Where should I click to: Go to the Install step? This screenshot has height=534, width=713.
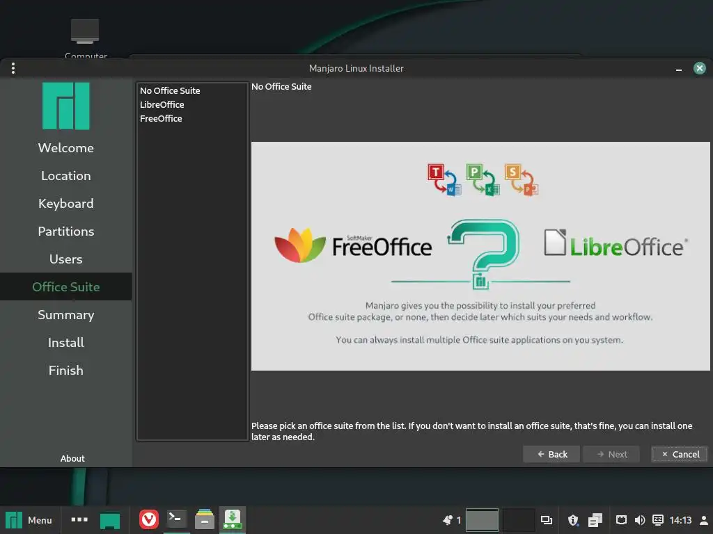click(66, 342)
